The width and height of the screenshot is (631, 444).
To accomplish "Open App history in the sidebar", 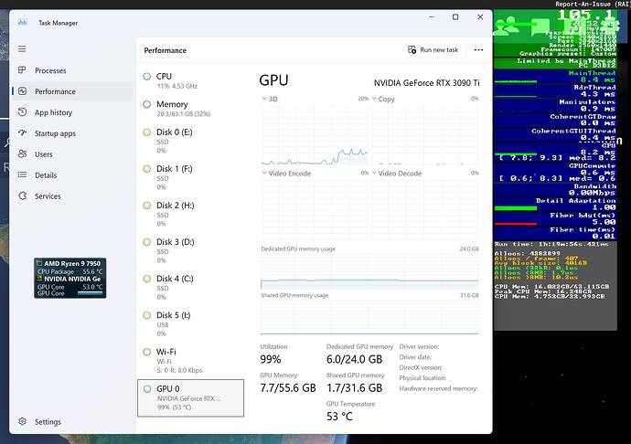I will [53, 112].
